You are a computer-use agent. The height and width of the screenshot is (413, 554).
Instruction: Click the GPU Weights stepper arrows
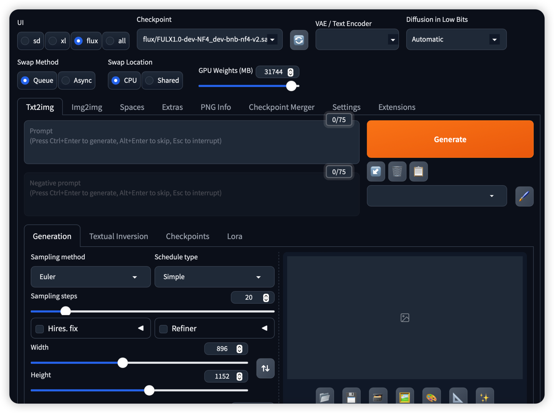[290, 72]
